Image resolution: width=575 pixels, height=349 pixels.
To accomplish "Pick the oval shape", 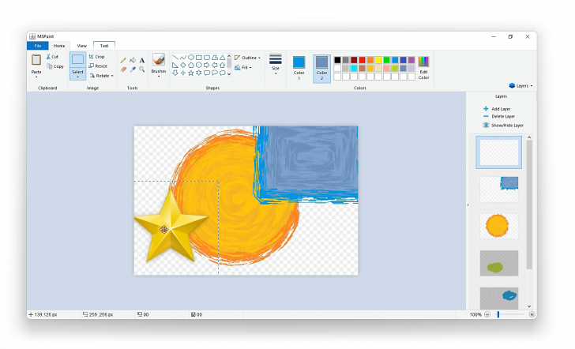I will pyautogui.click(x=191, y=58).
